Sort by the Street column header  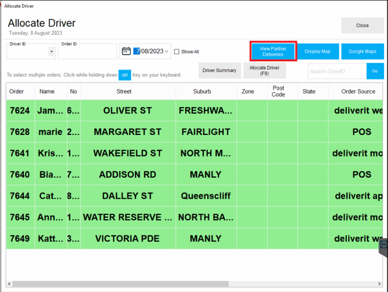point(124,92)
